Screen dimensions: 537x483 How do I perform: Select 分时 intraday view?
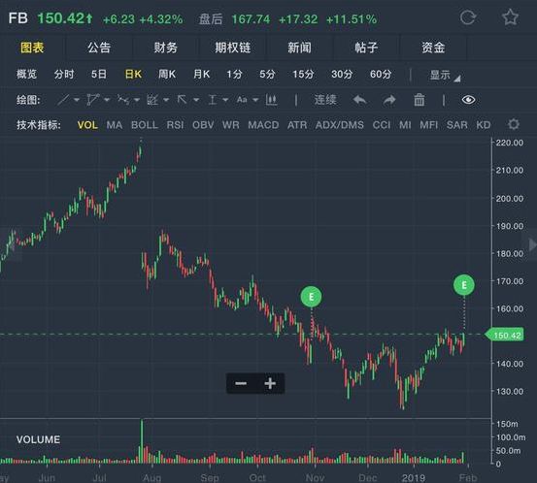64,75
